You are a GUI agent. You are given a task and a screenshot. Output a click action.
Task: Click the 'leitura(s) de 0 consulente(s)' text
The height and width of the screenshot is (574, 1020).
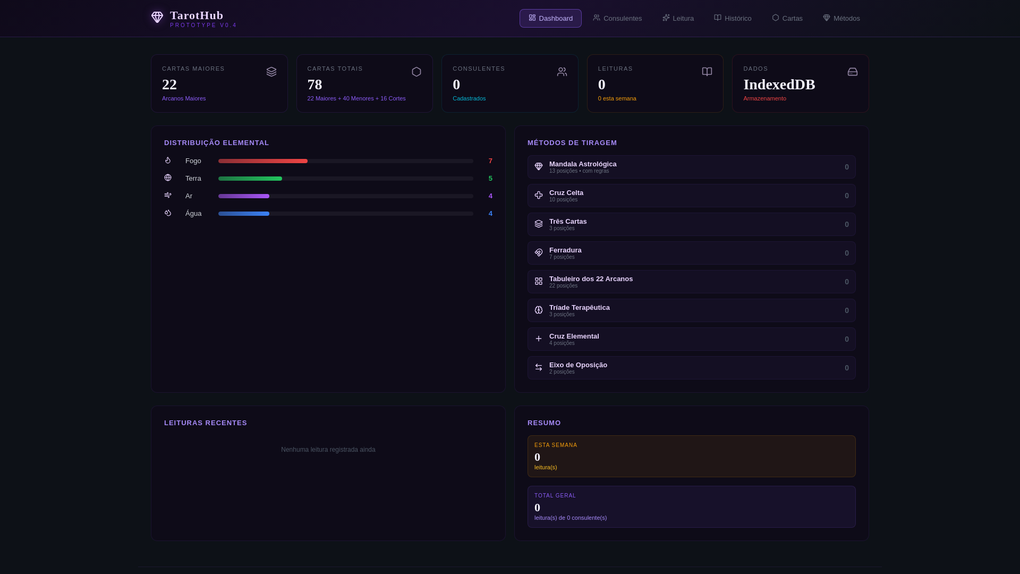571,518
